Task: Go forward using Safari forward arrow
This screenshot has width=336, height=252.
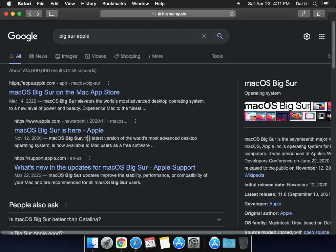Action: tap(38, 14)
